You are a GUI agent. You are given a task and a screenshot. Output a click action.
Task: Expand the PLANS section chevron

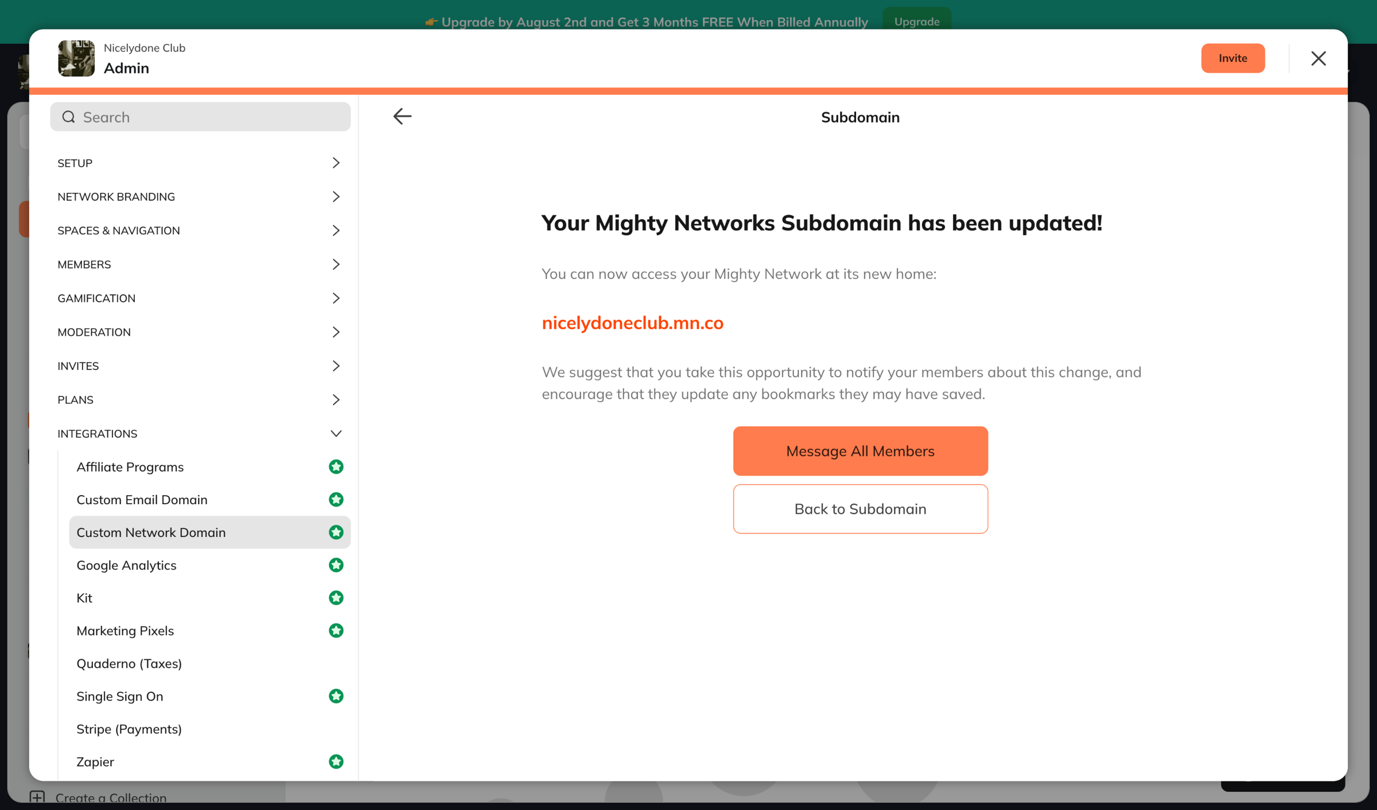336,400
